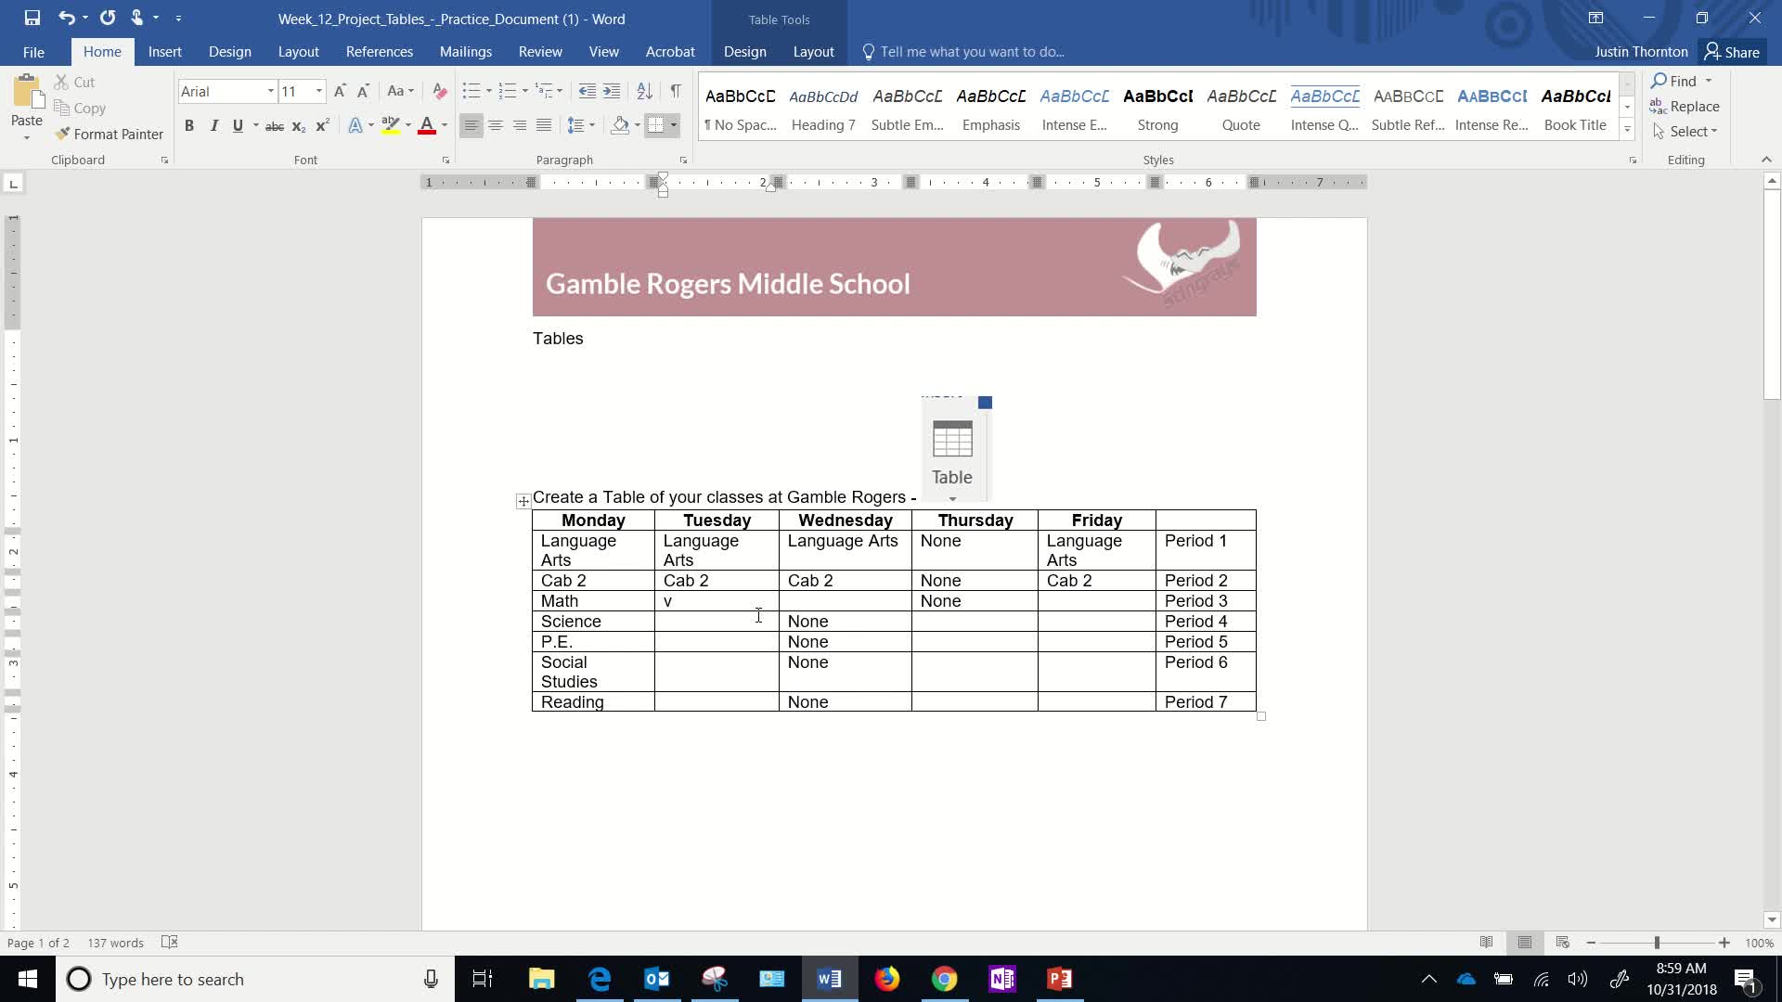The height and width of the screenshot is (1002, 1782).
Task: Toggle bold formatting
Action: click(x=189, y=126)
